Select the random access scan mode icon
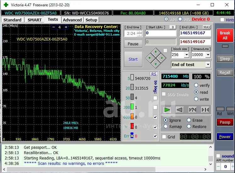 [x=192, y=109]
